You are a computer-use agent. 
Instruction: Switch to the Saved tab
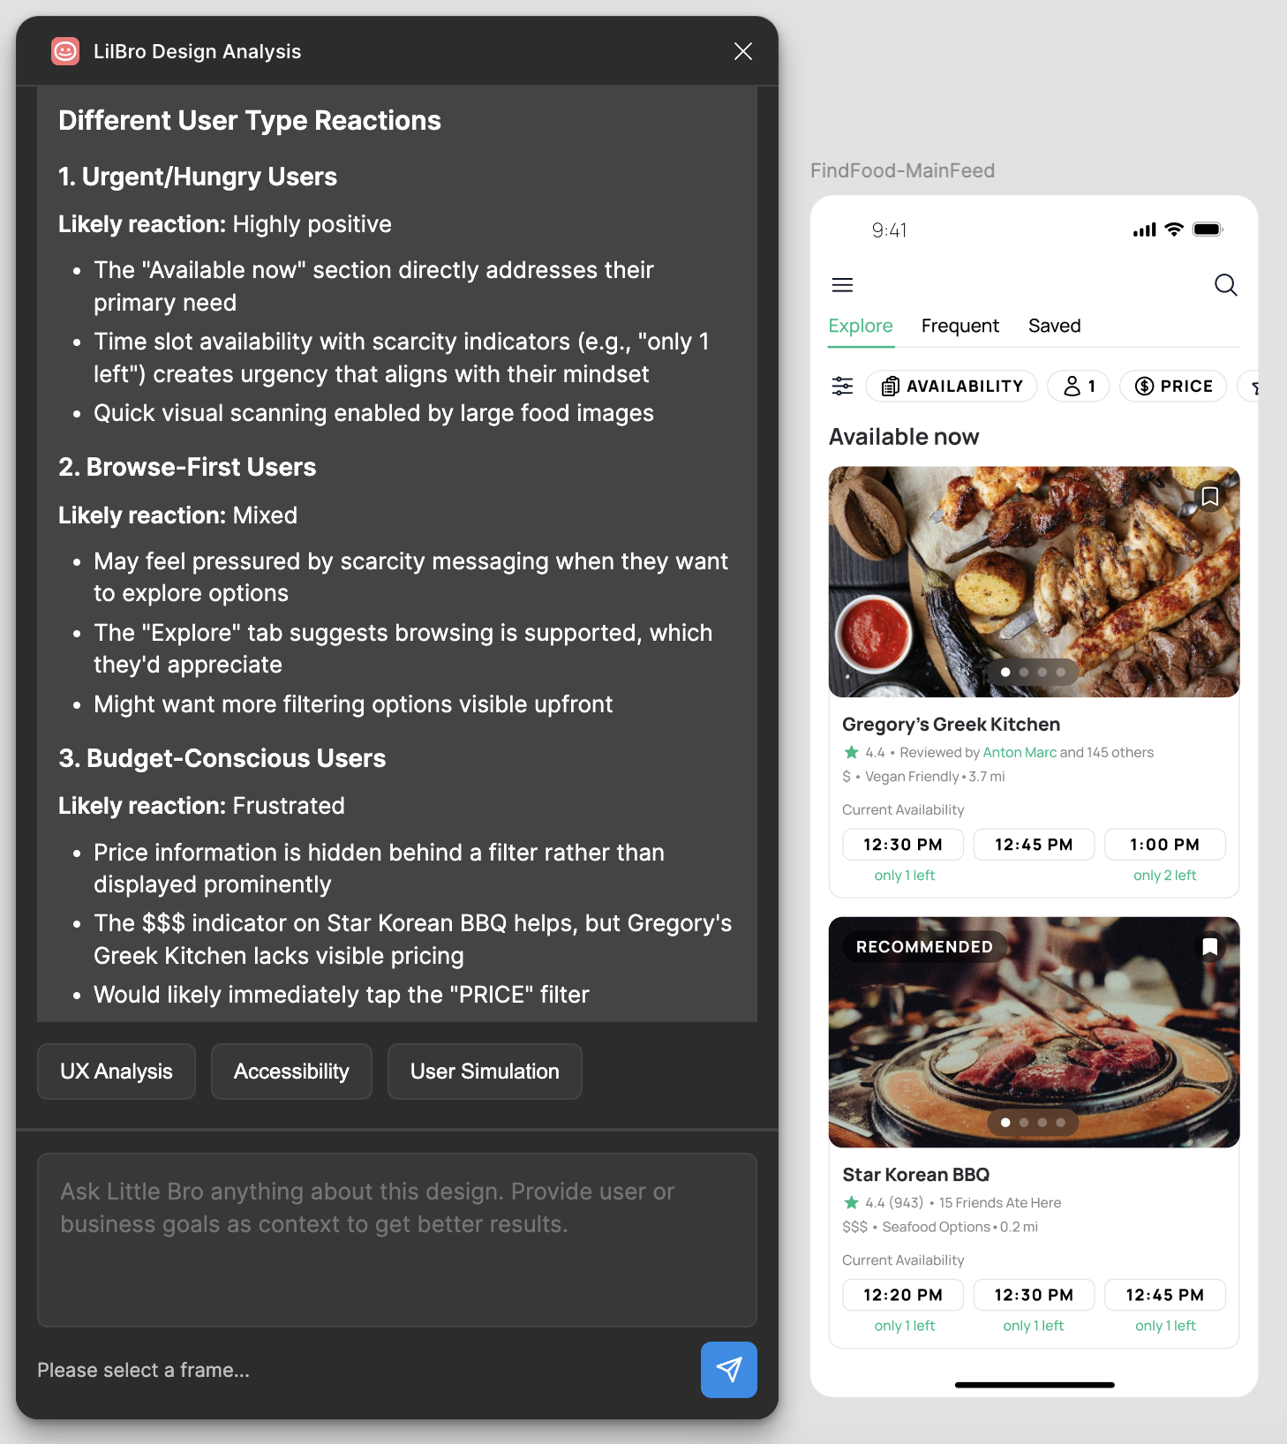point(1054,326)
